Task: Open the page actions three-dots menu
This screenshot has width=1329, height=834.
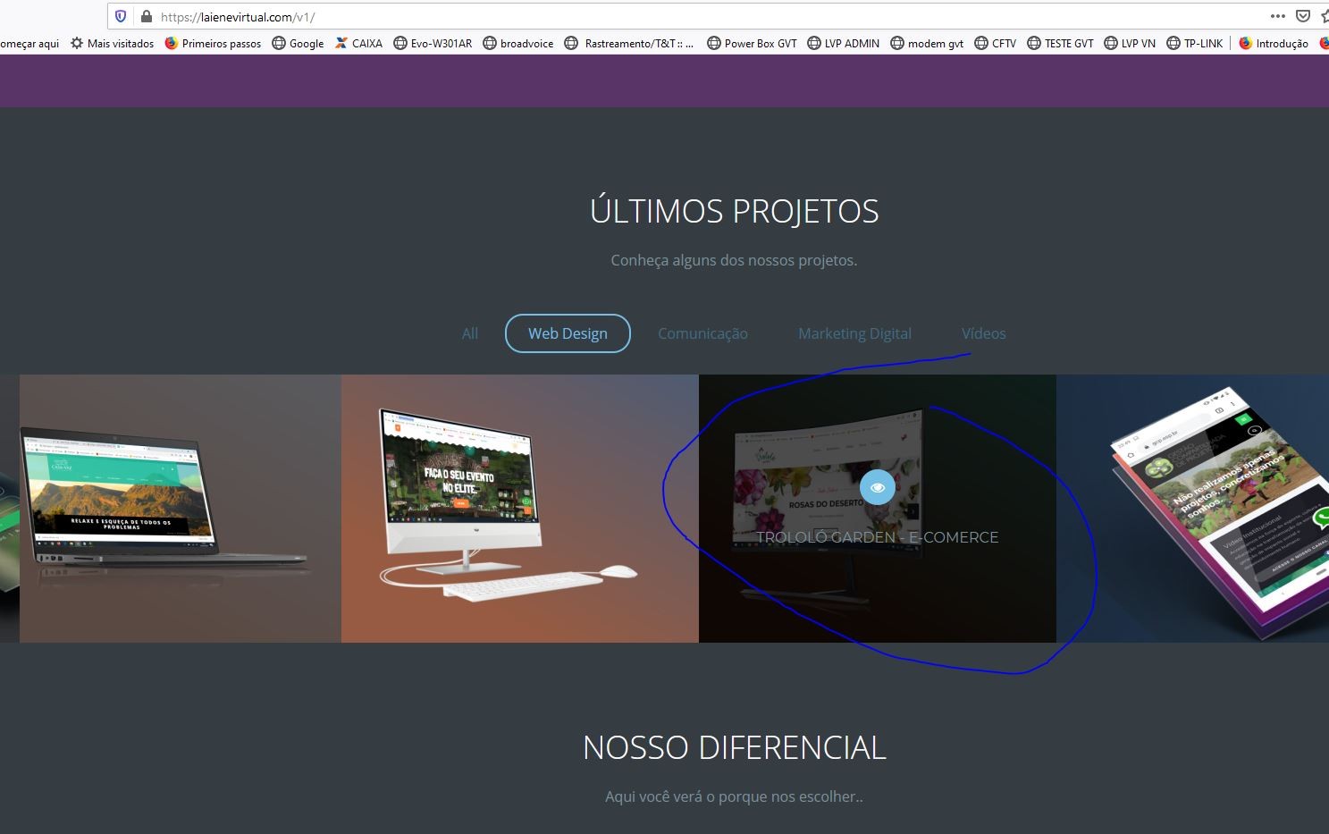Action: point(1278,16)
